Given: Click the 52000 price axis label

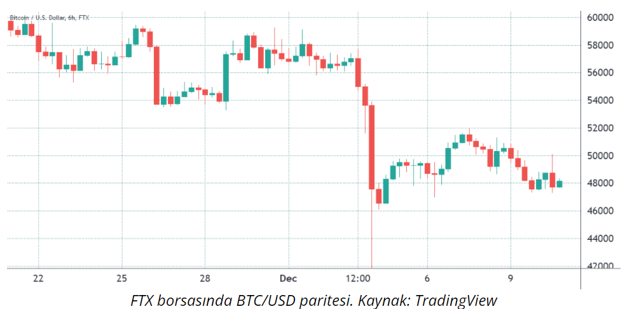Looking at the screenshot, I should (600, 128).
